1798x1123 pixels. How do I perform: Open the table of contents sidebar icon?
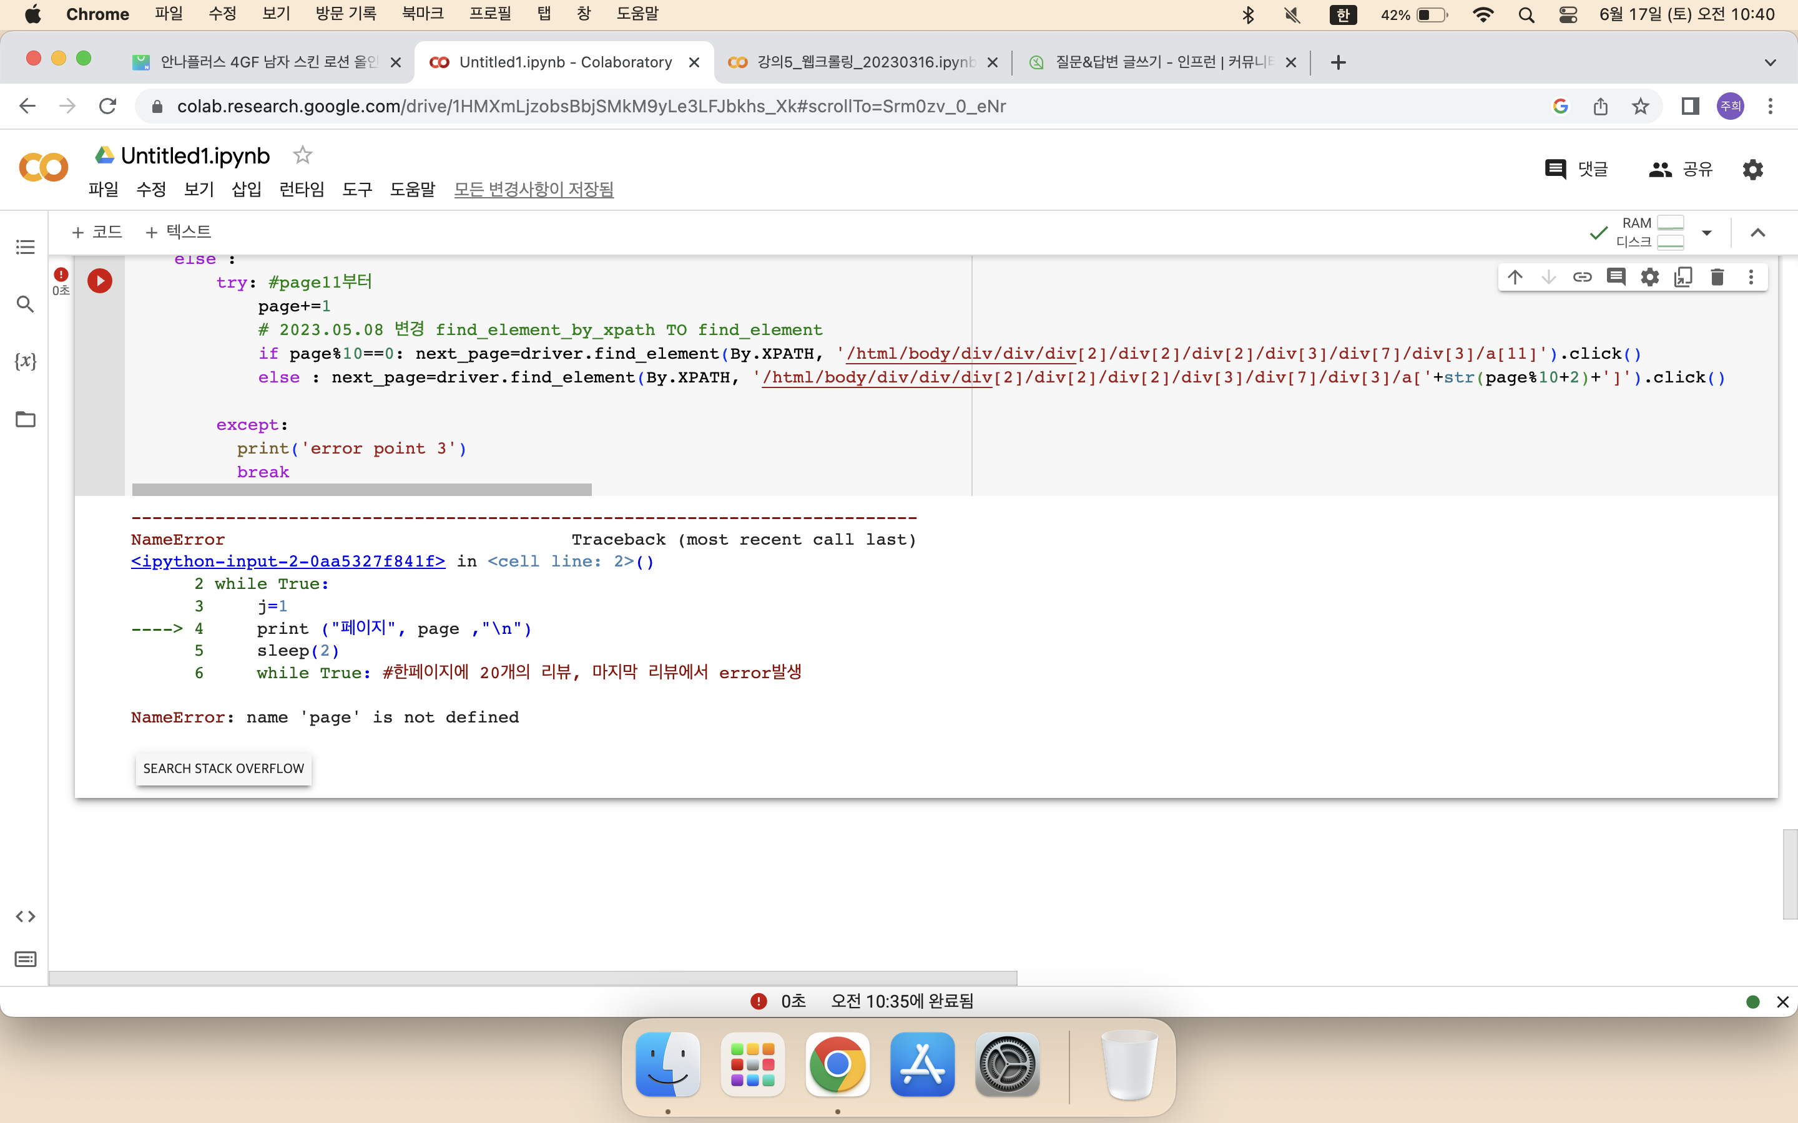pyautogui.click(x=25, y=246)
